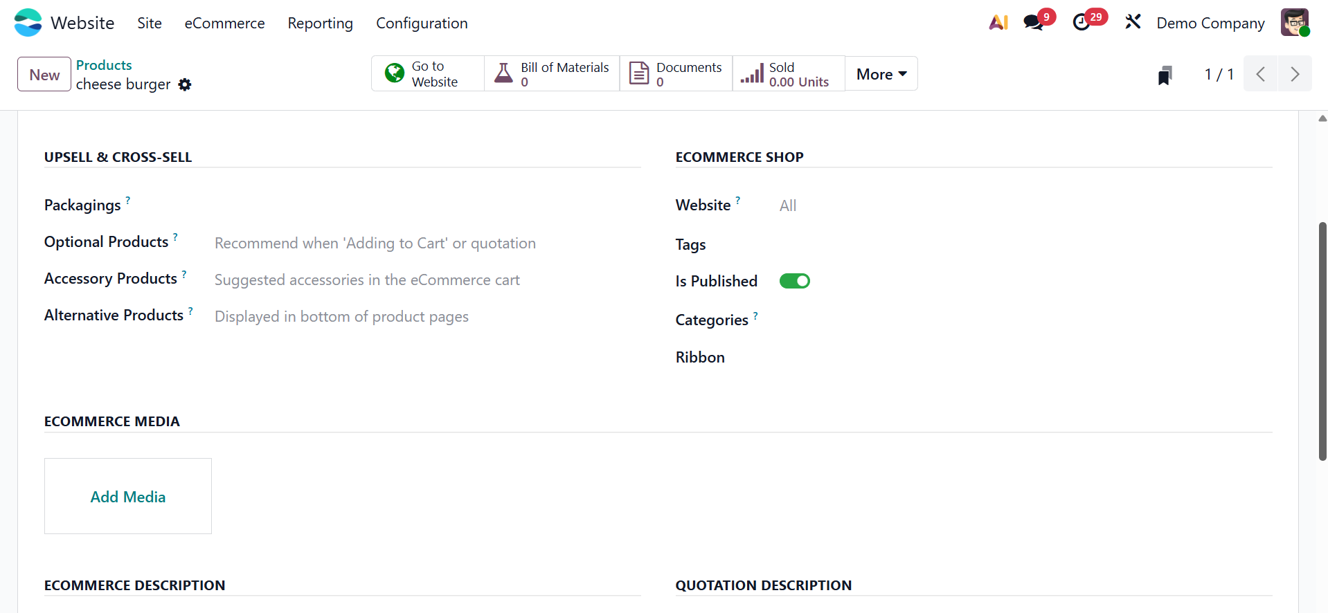
Task: Open the discuss messages icon
Action: 1033,23
